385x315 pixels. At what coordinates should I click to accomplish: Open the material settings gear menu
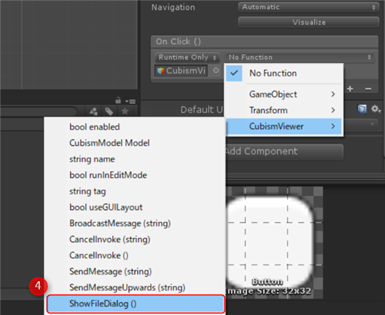[x=376, y=109]
